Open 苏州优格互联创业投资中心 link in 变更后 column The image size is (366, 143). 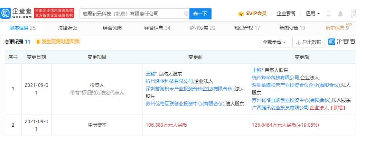pos(291,100)
